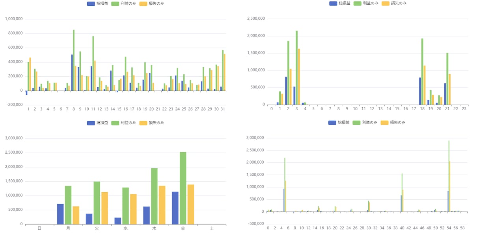Image resolution: width=481 pixels, height=243 pixels.
Task: Click the -500,000 label on the minute chart axis
Action: [x=255, y=224]
